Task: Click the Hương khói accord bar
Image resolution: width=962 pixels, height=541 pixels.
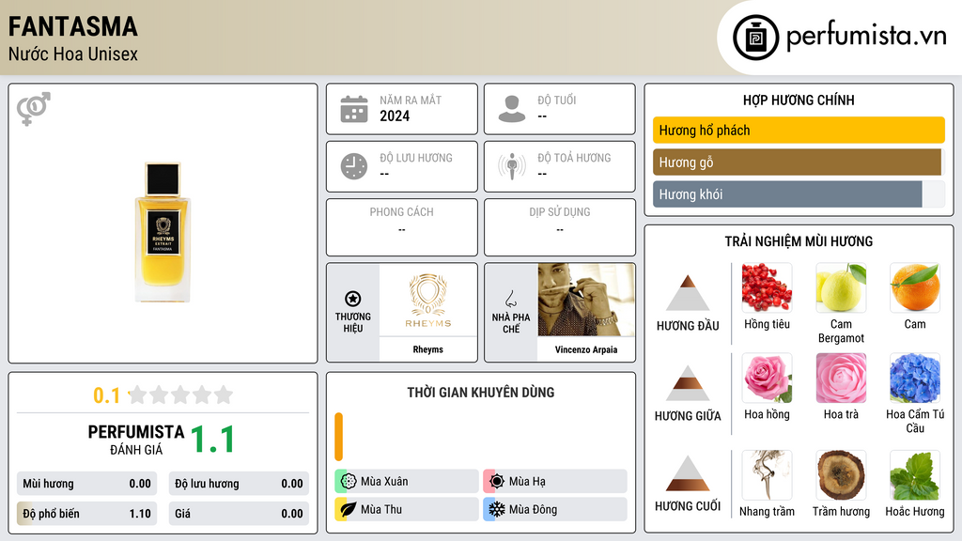Action: (x=799, y=194)
